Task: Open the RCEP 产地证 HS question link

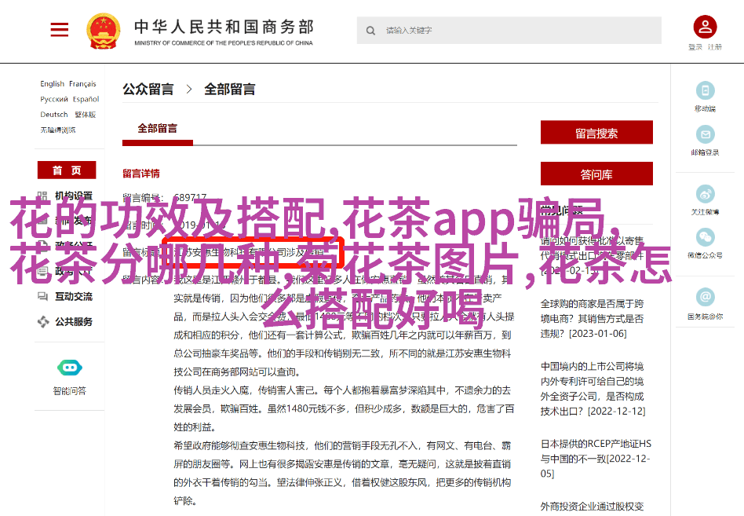Action: pos(596,451)
